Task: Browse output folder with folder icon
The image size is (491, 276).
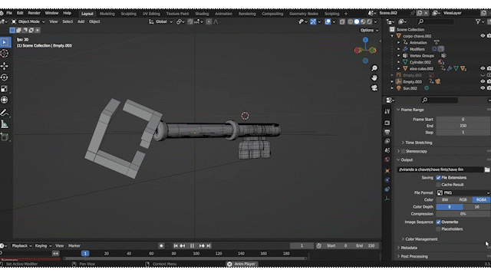Action: coord(487,169)
